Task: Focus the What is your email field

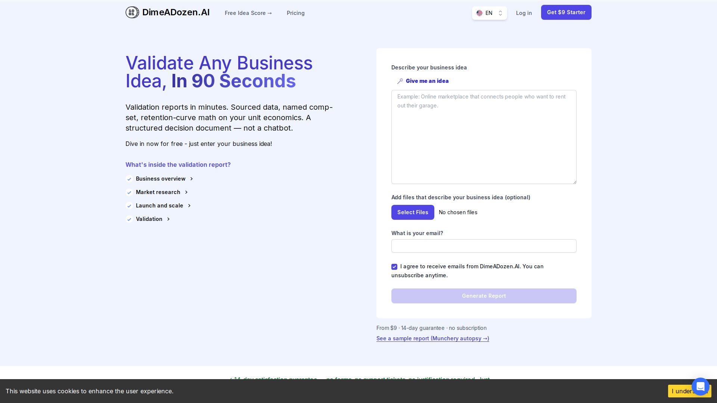Action: tap(484, 246)
